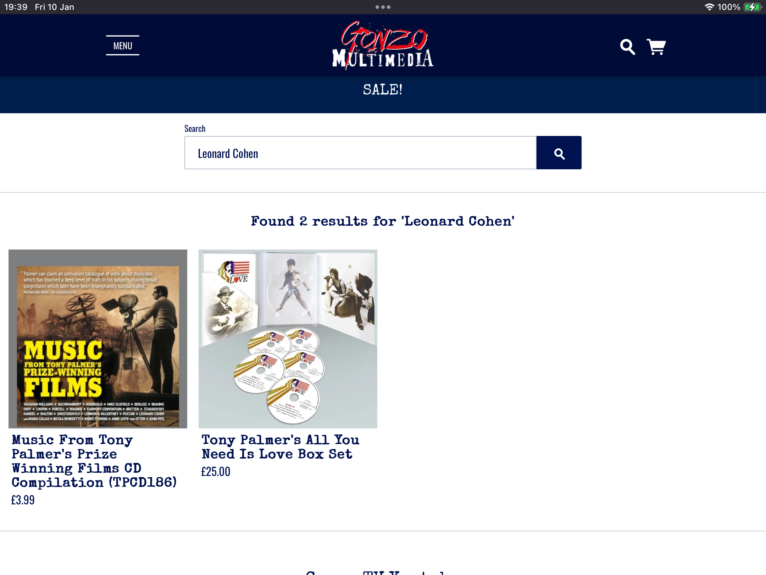Viewport: 766px width, 575px height.
Task: Tap the Fri 10 Jan date
Action: click(55, 7)
